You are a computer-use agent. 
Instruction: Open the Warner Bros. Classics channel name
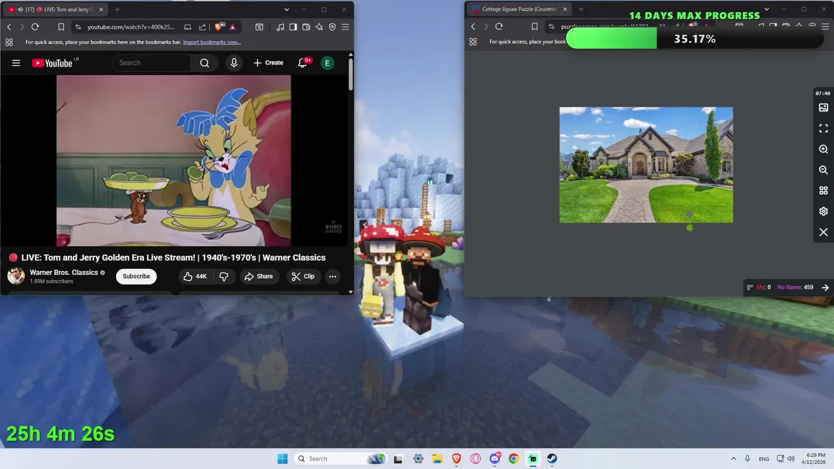(x=64, y=272)
